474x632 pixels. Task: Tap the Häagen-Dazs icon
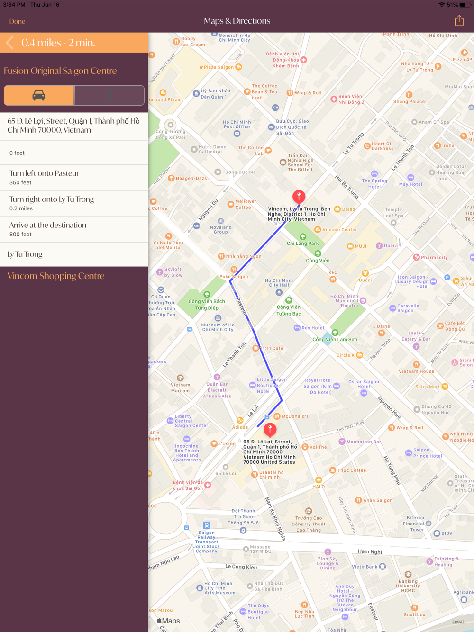pyautogui.click(x=171, y=179)
